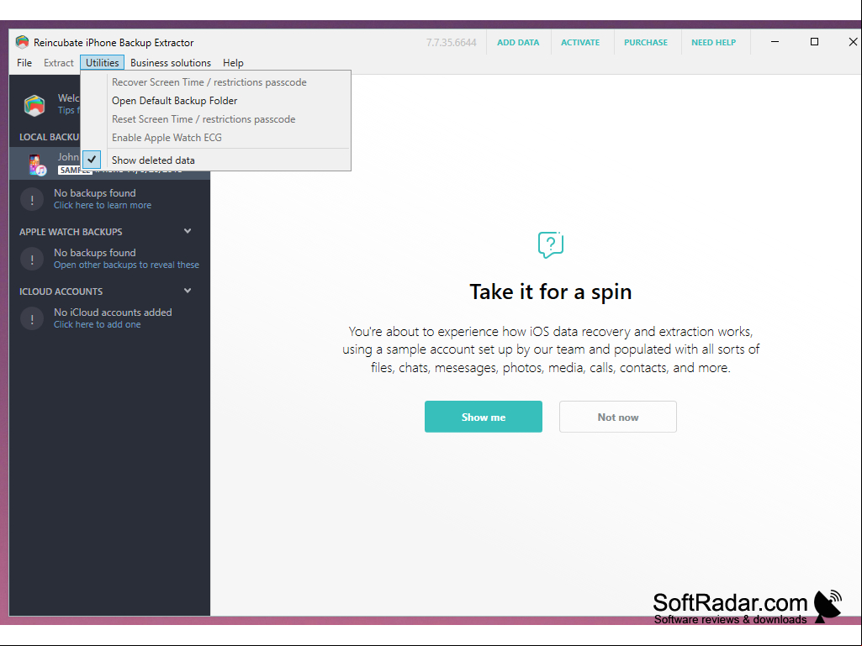Click warning icon beside Apple Watch No backups found
Viewport: 862px width, 646px height.
pyautogui.click(x=32, y=259)
